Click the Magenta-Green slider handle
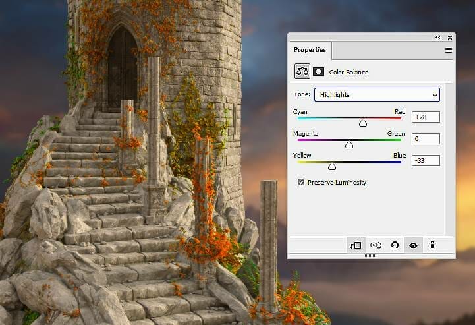This screenshot has height=325, width=475. click(x=349, y=144)
